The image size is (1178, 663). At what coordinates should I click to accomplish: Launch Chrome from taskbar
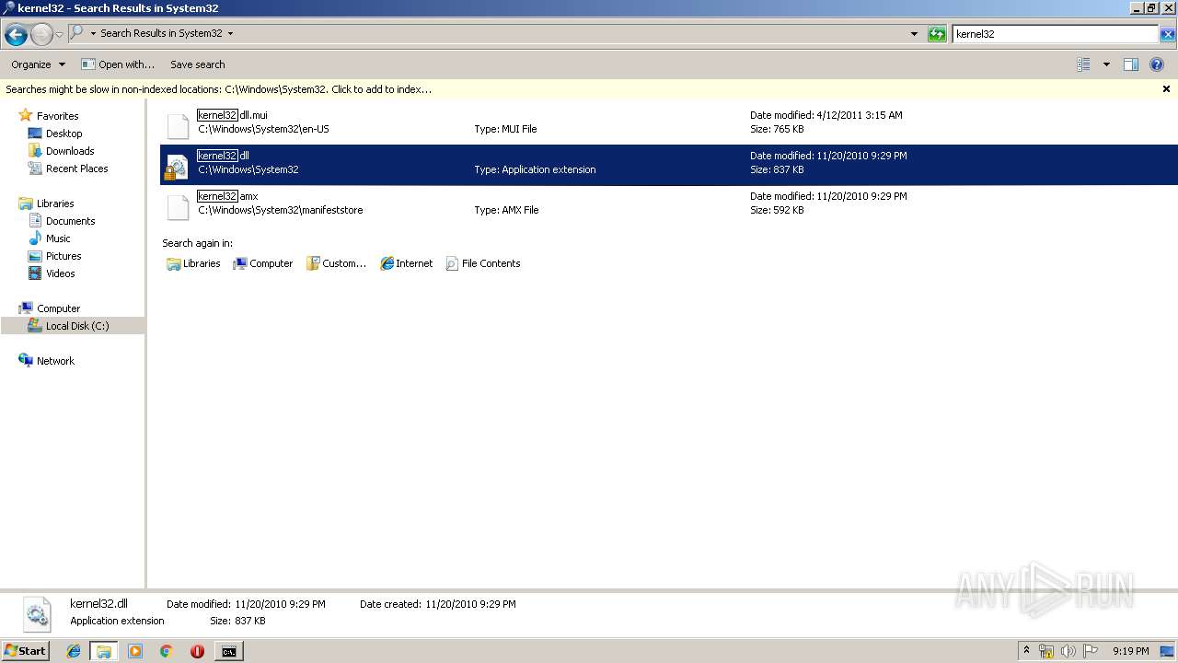click(167, 651)
